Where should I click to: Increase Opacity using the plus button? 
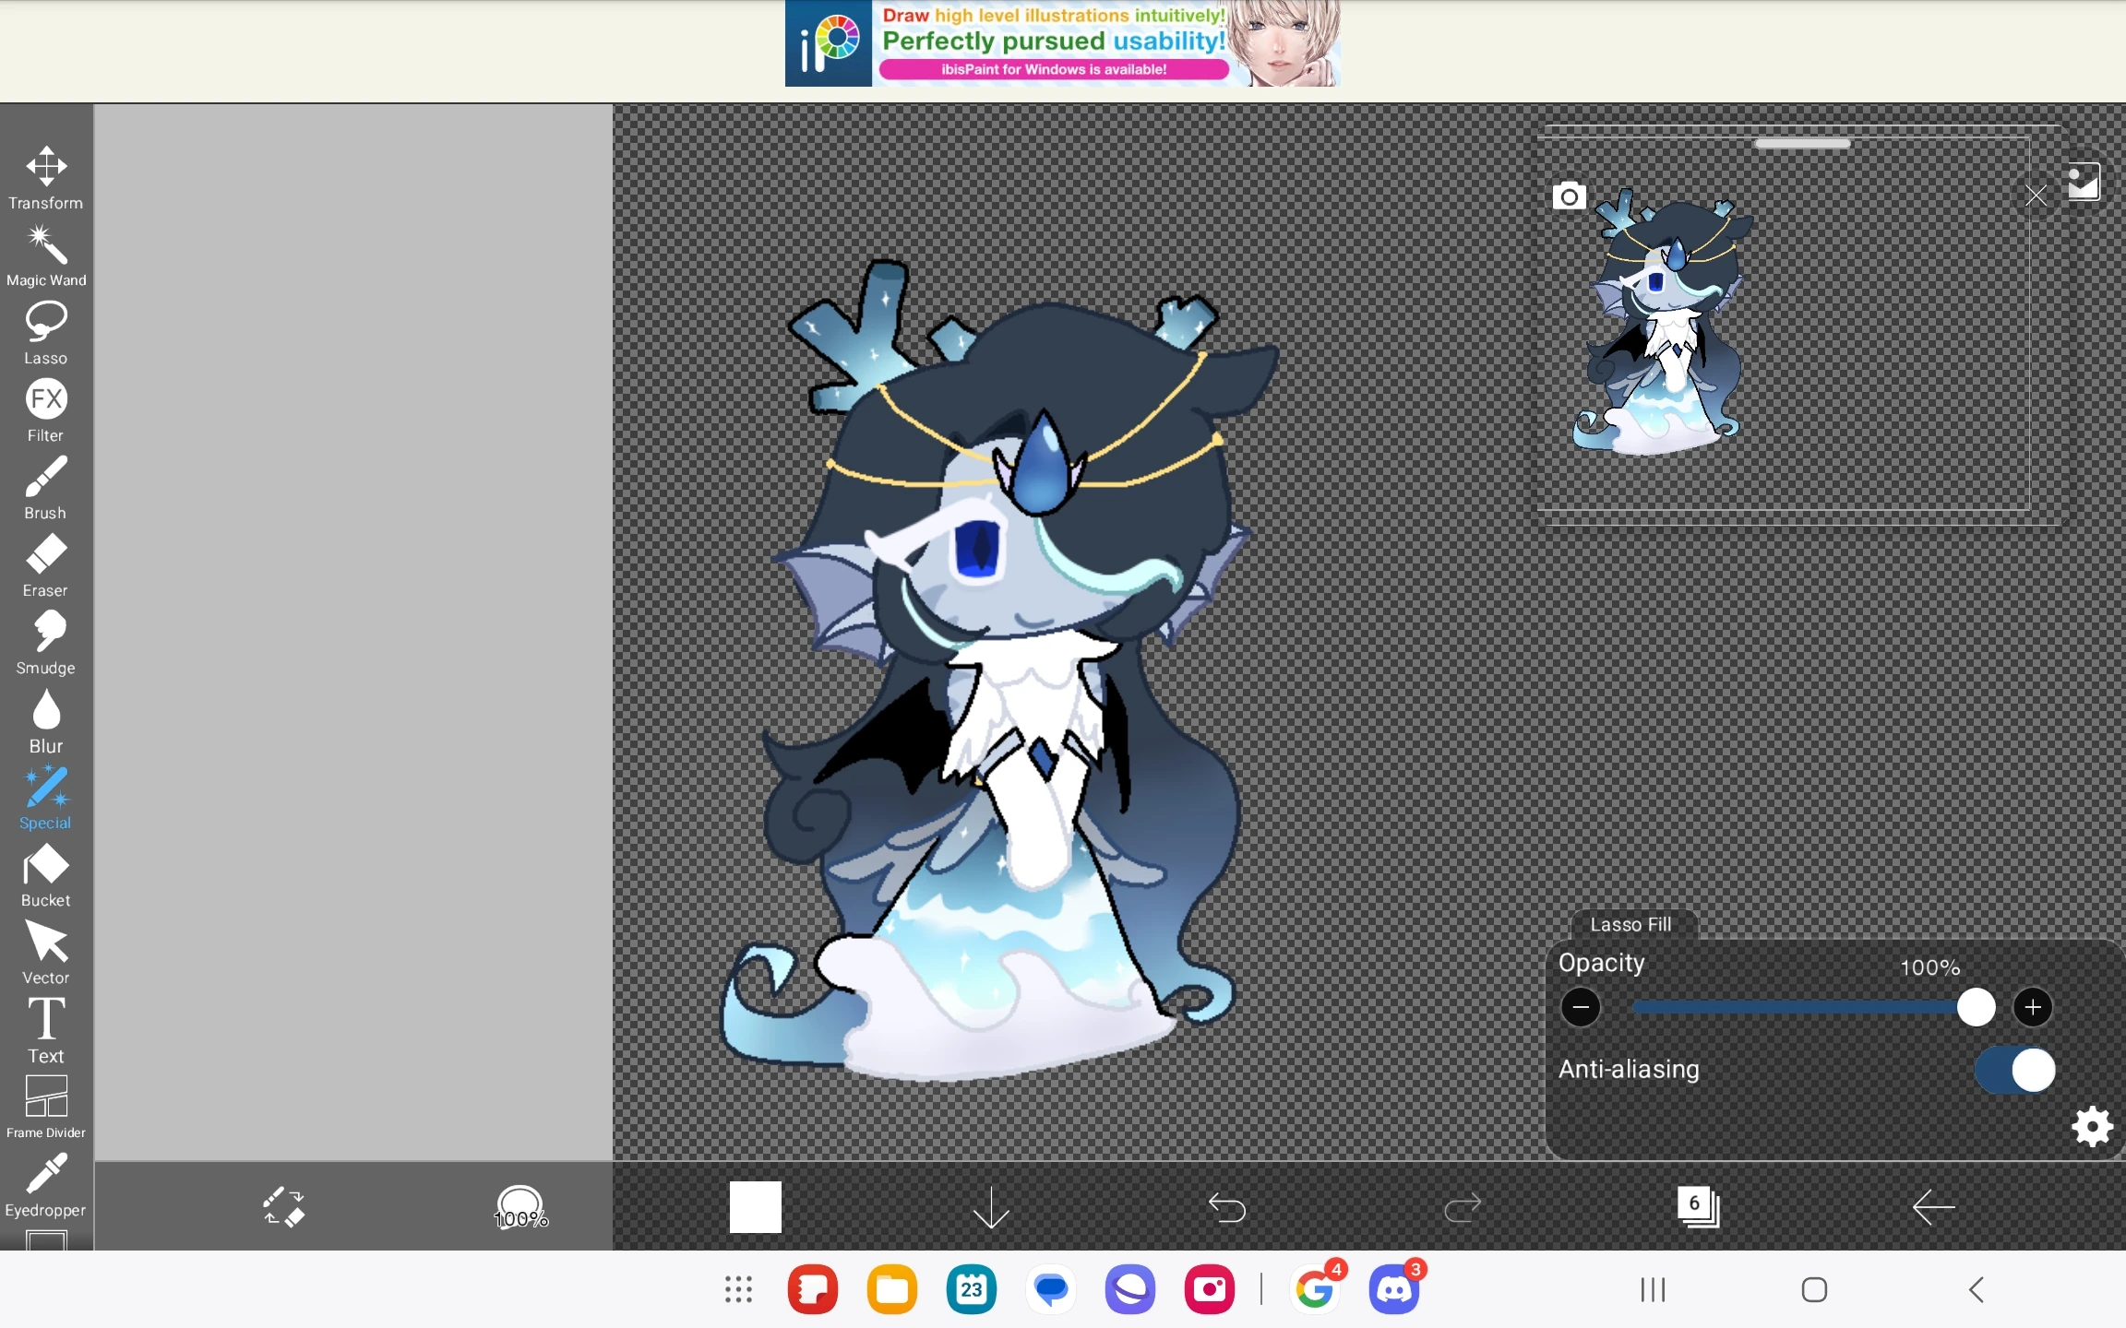pos(2033,1007)
